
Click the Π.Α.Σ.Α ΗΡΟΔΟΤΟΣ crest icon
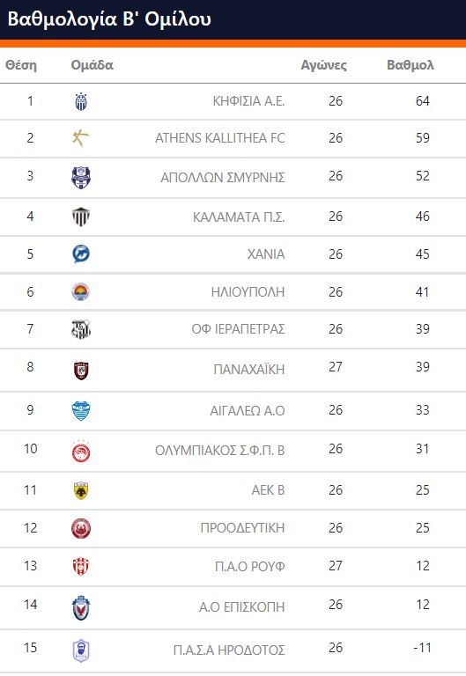tap(81, 650)
